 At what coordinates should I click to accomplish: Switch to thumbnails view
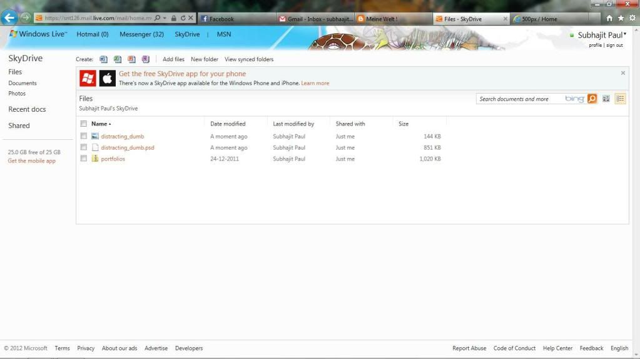pos(606,99)
